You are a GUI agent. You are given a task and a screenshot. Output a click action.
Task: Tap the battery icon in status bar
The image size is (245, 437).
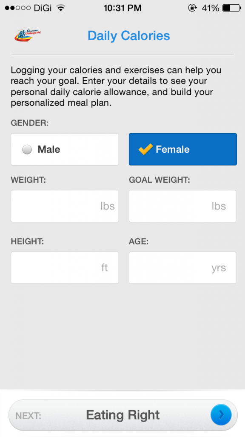pyautogui.click(x=232, y=8)
